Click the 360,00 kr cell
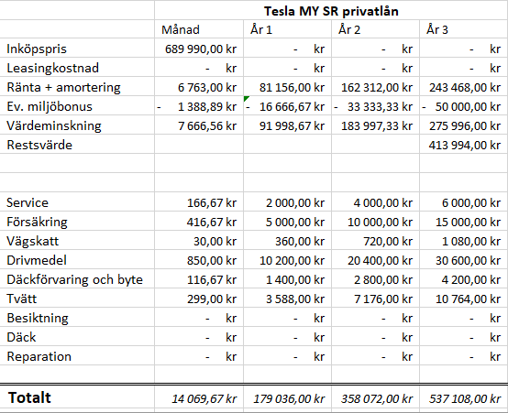 click(x=287, y=241)
